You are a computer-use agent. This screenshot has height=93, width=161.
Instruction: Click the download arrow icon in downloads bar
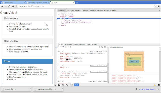point(136,89)
